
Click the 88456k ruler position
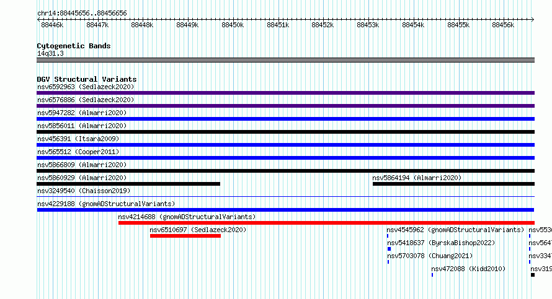point(503,25)
